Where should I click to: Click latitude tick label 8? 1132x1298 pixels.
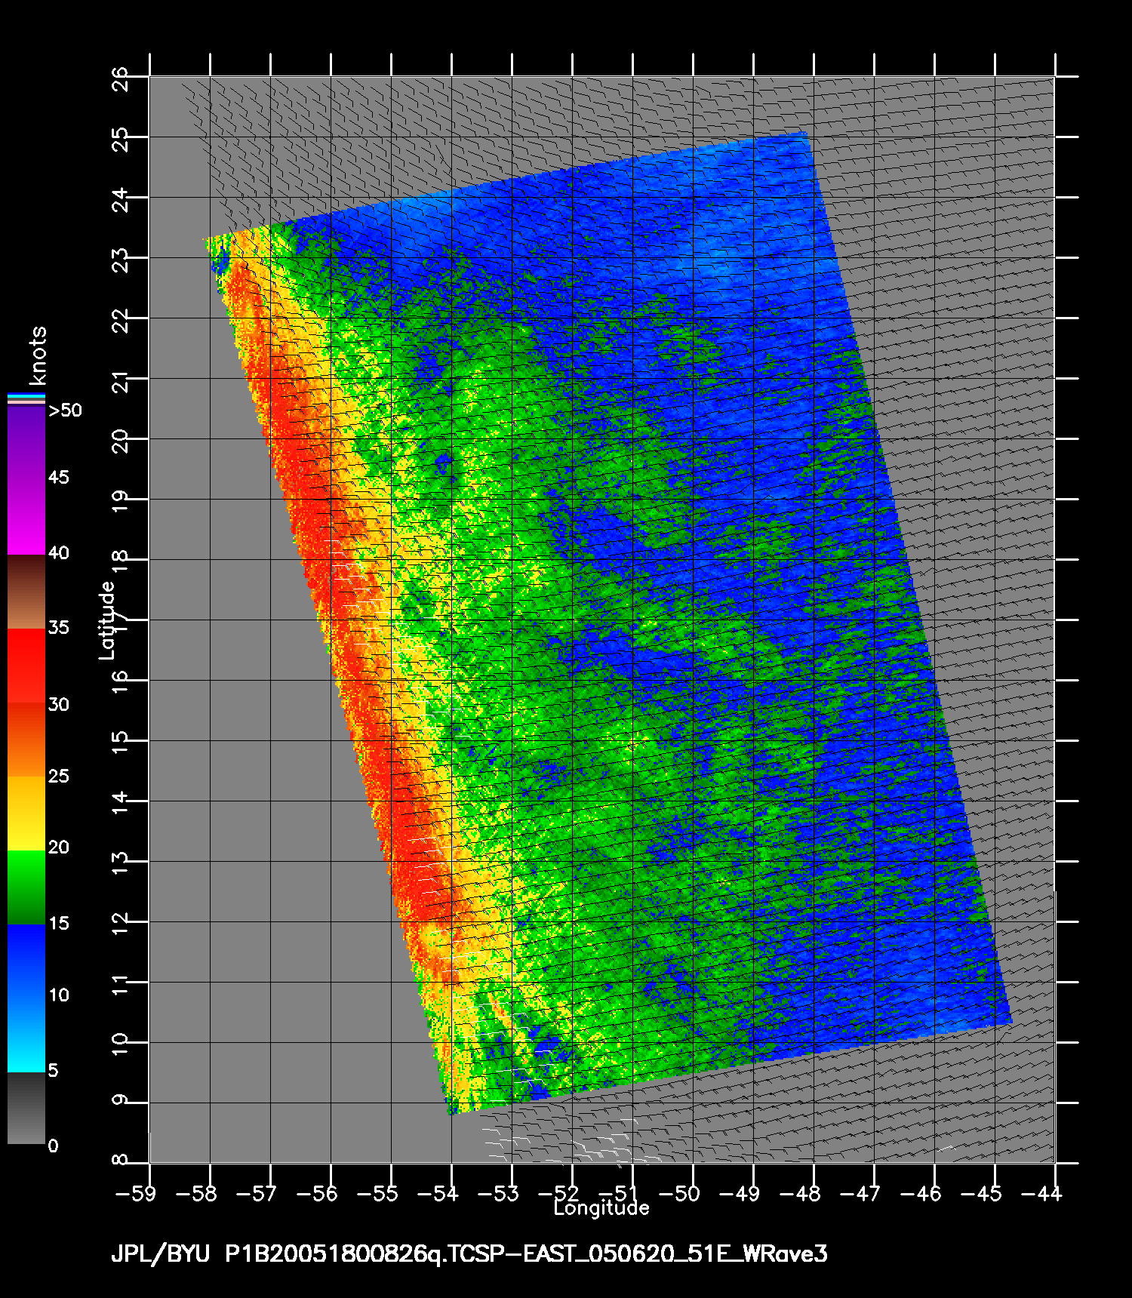pos(120,1159)
